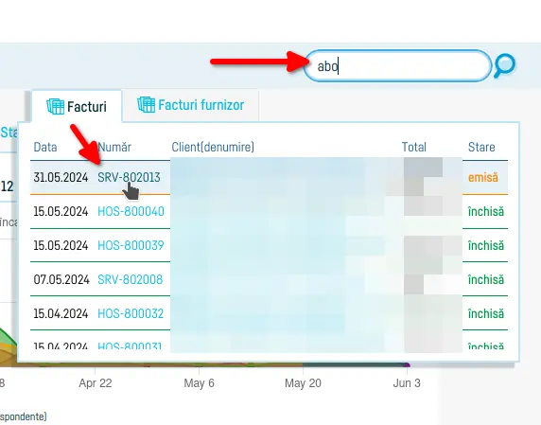
Task: Open invoice HOS-800032
Action: [131, 313]
